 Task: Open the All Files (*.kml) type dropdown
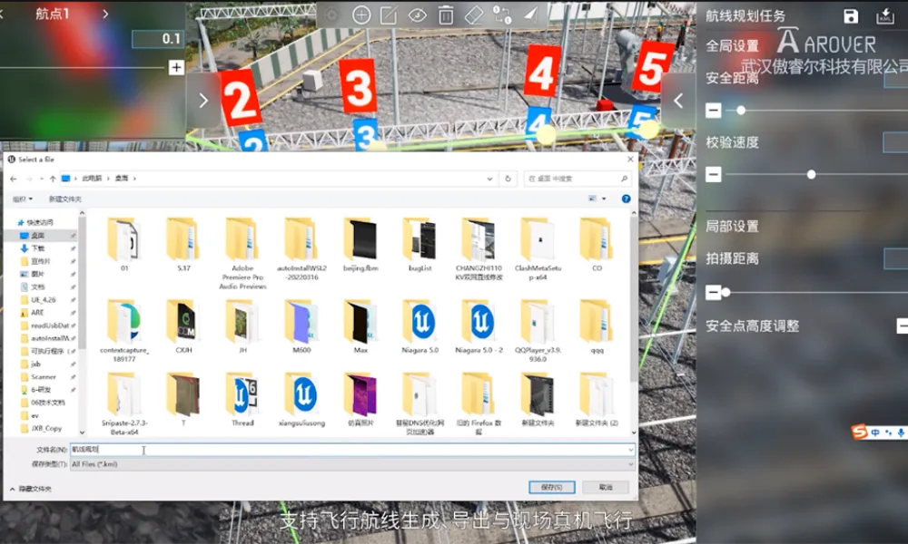[352, 464]
